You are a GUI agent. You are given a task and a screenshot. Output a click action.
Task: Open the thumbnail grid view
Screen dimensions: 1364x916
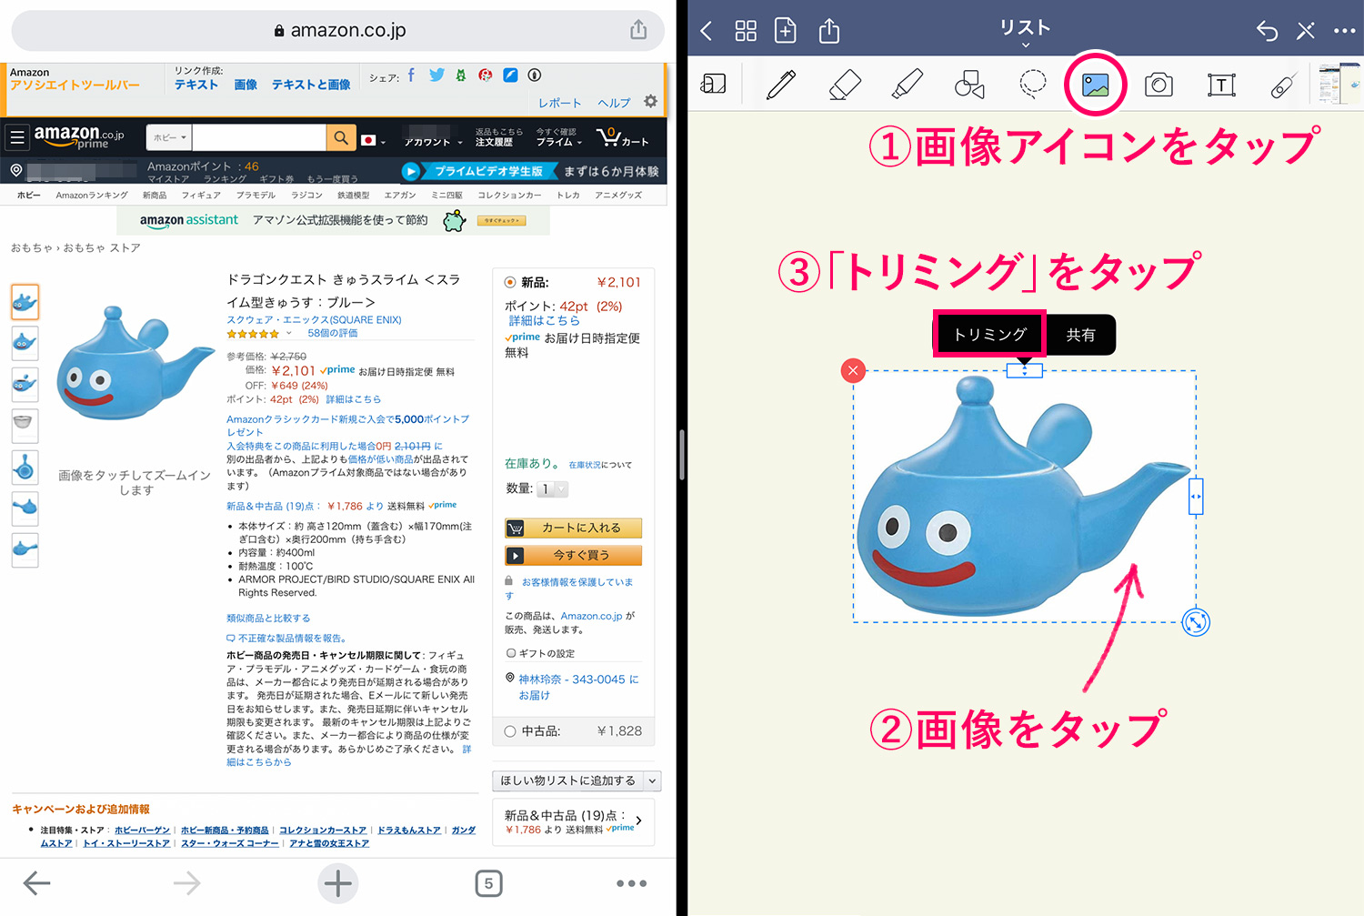click(x=746, y=31)
